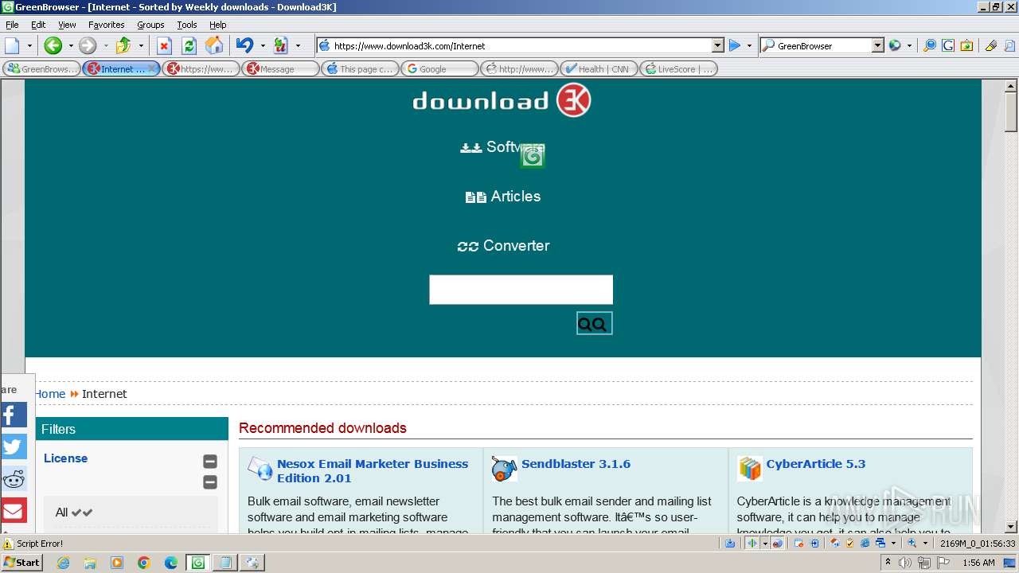Click the Home breadcrumb link
The image size is (1019, 573).
pyautogui.click(x=49, y=394)
